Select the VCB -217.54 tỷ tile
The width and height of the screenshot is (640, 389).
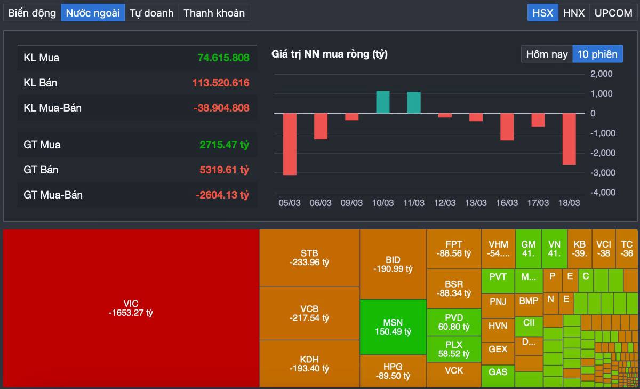309,313
